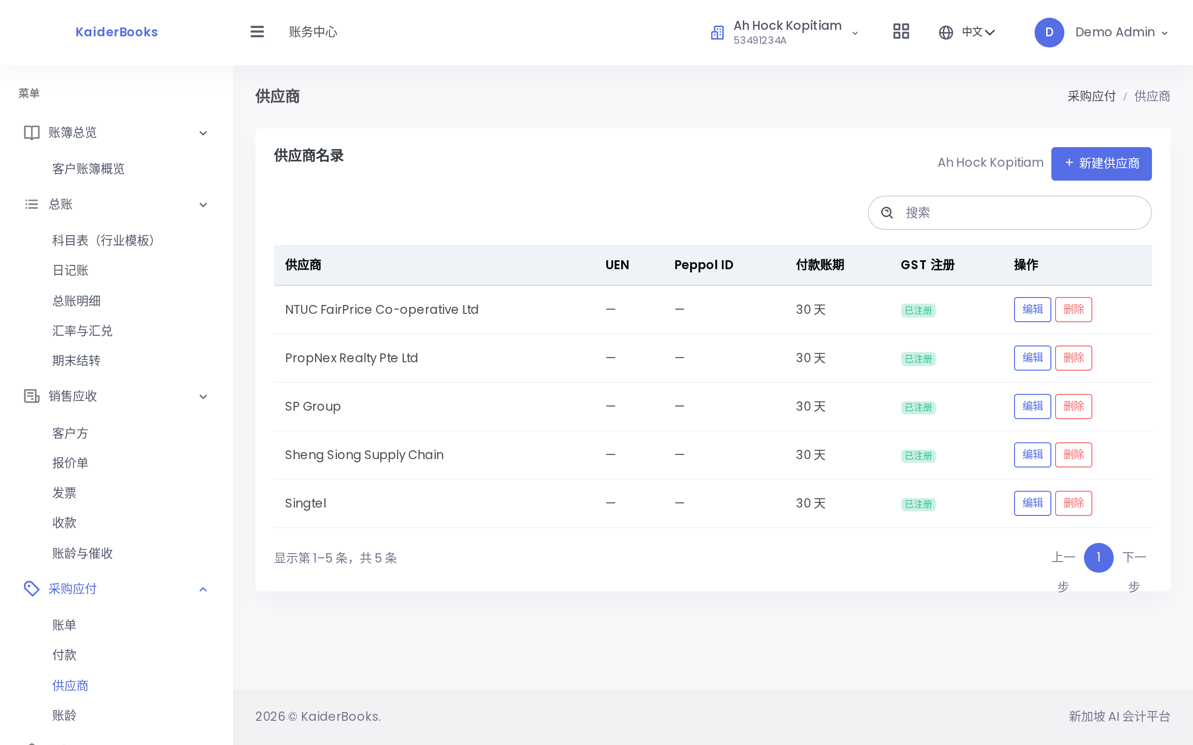Go to 日记账 in the sidebar
This screenshot has width=1193, height=745.
(x=70, y=271)
